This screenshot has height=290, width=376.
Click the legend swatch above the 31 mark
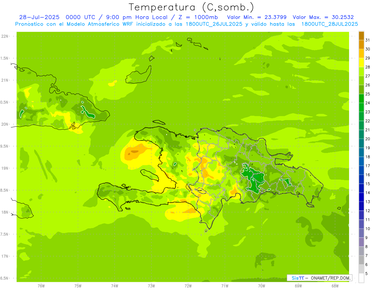(361, 36)
